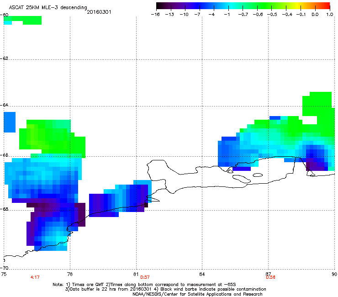This screenshot has height=297, width=338.
Task: Click the -68 latitude axis label
Action: coord(4,209)
